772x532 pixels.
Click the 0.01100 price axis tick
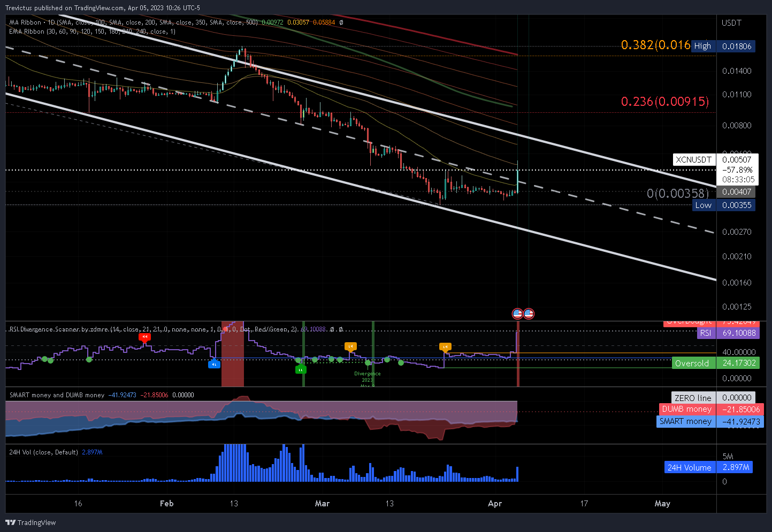(737, 94)
